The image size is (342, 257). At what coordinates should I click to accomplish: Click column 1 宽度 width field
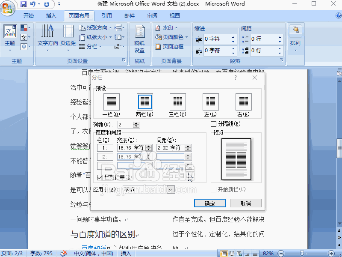(x=132, y=148)
